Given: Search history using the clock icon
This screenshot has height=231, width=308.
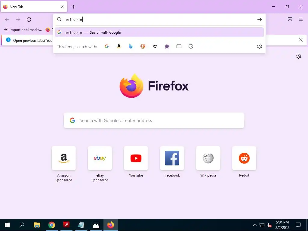Looking at the screenshot, I should (191, 46).
